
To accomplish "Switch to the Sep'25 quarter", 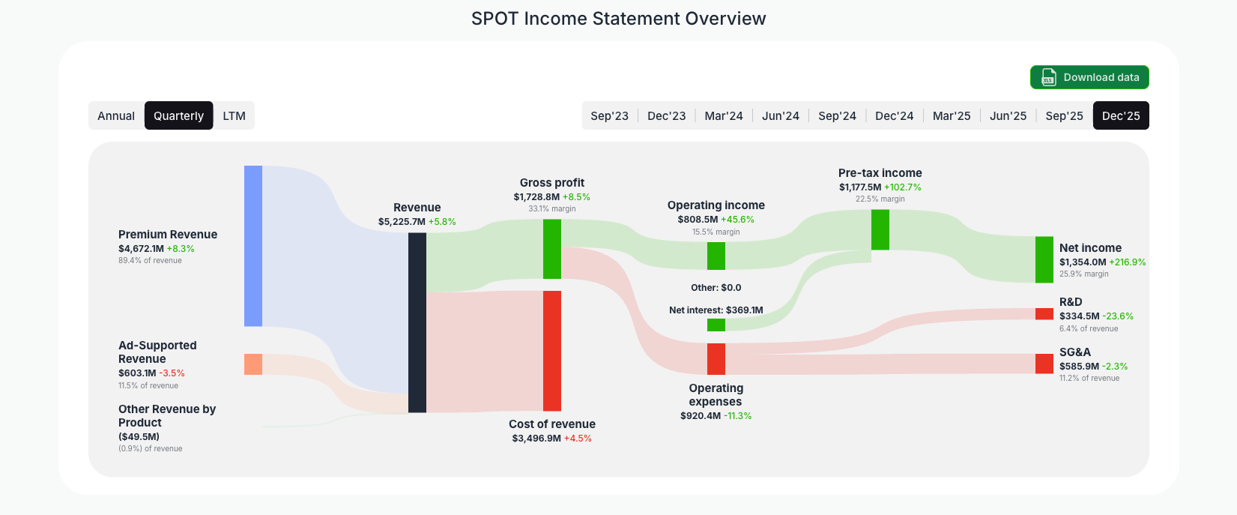I will click(1064, 115).
